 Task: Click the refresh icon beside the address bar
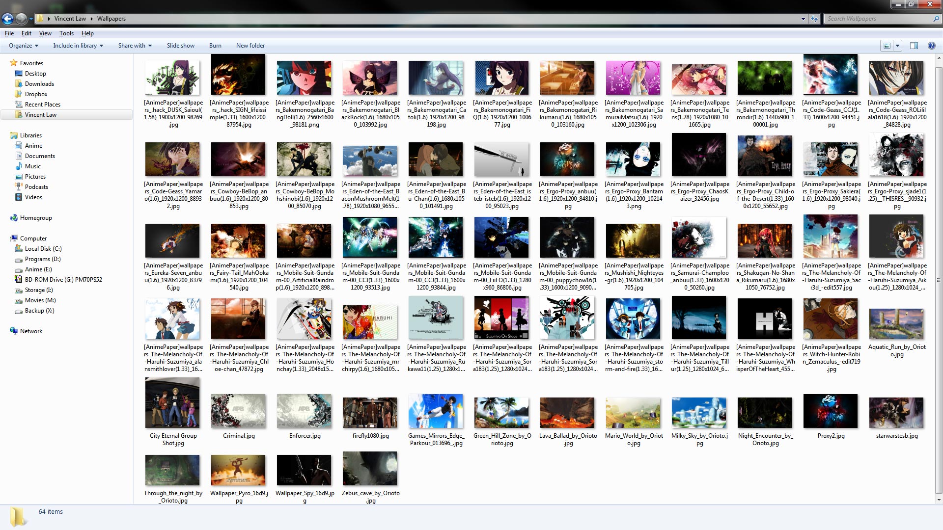[814, 19]
